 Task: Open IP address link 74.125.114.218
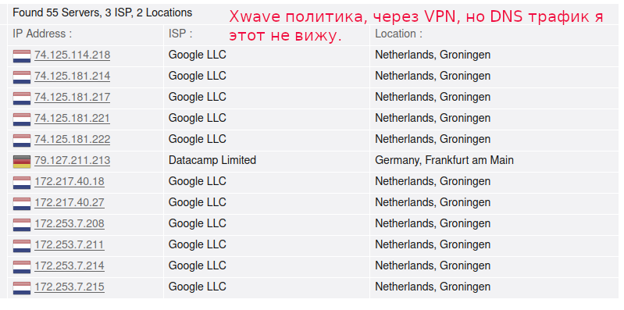pyautogui.click(x=73, y=55)
